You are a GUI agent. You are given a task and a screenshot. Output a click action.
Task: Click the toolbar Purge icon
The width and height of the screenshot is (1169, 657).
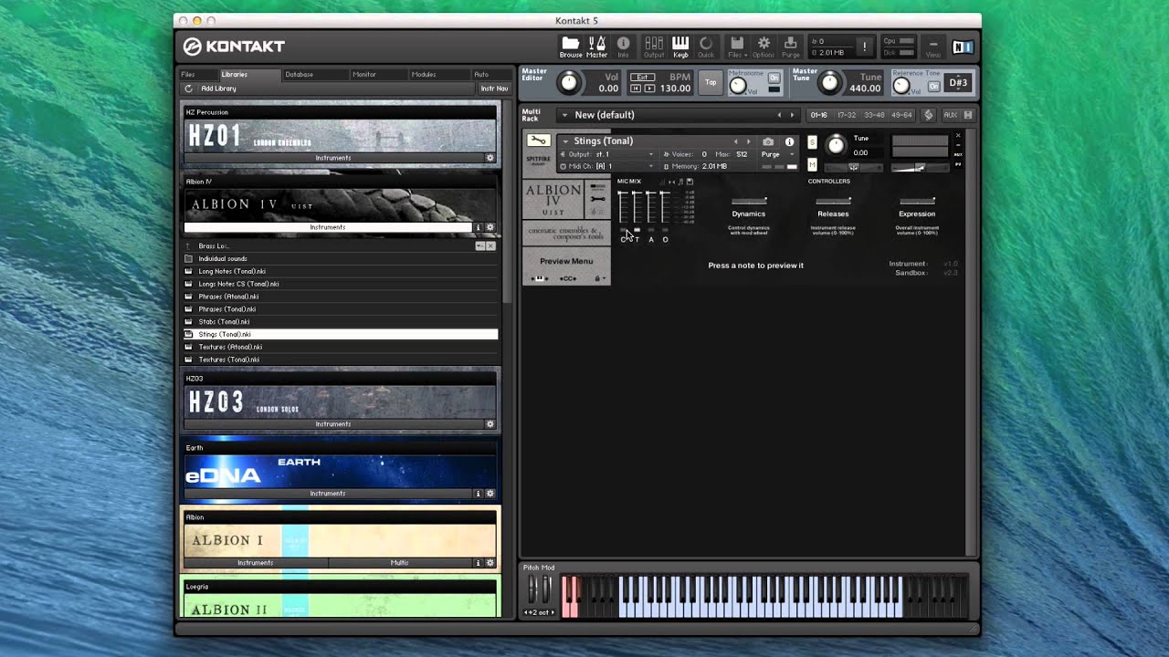(791, 47)
